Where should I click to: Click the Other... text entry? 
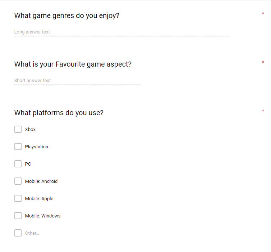click(32, 233)
